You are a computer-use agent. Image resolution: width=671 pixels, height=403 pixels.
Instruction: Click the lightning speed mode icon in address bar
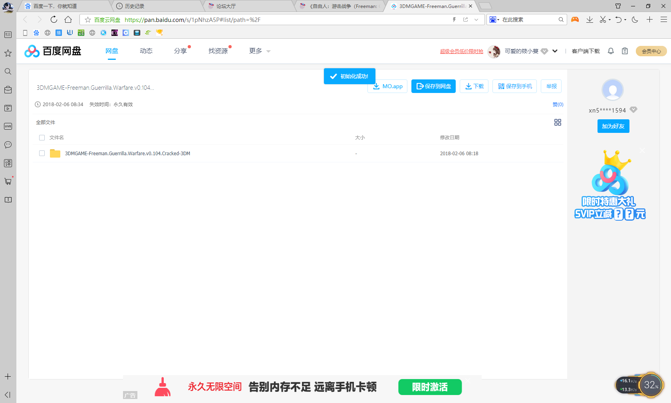454,20
